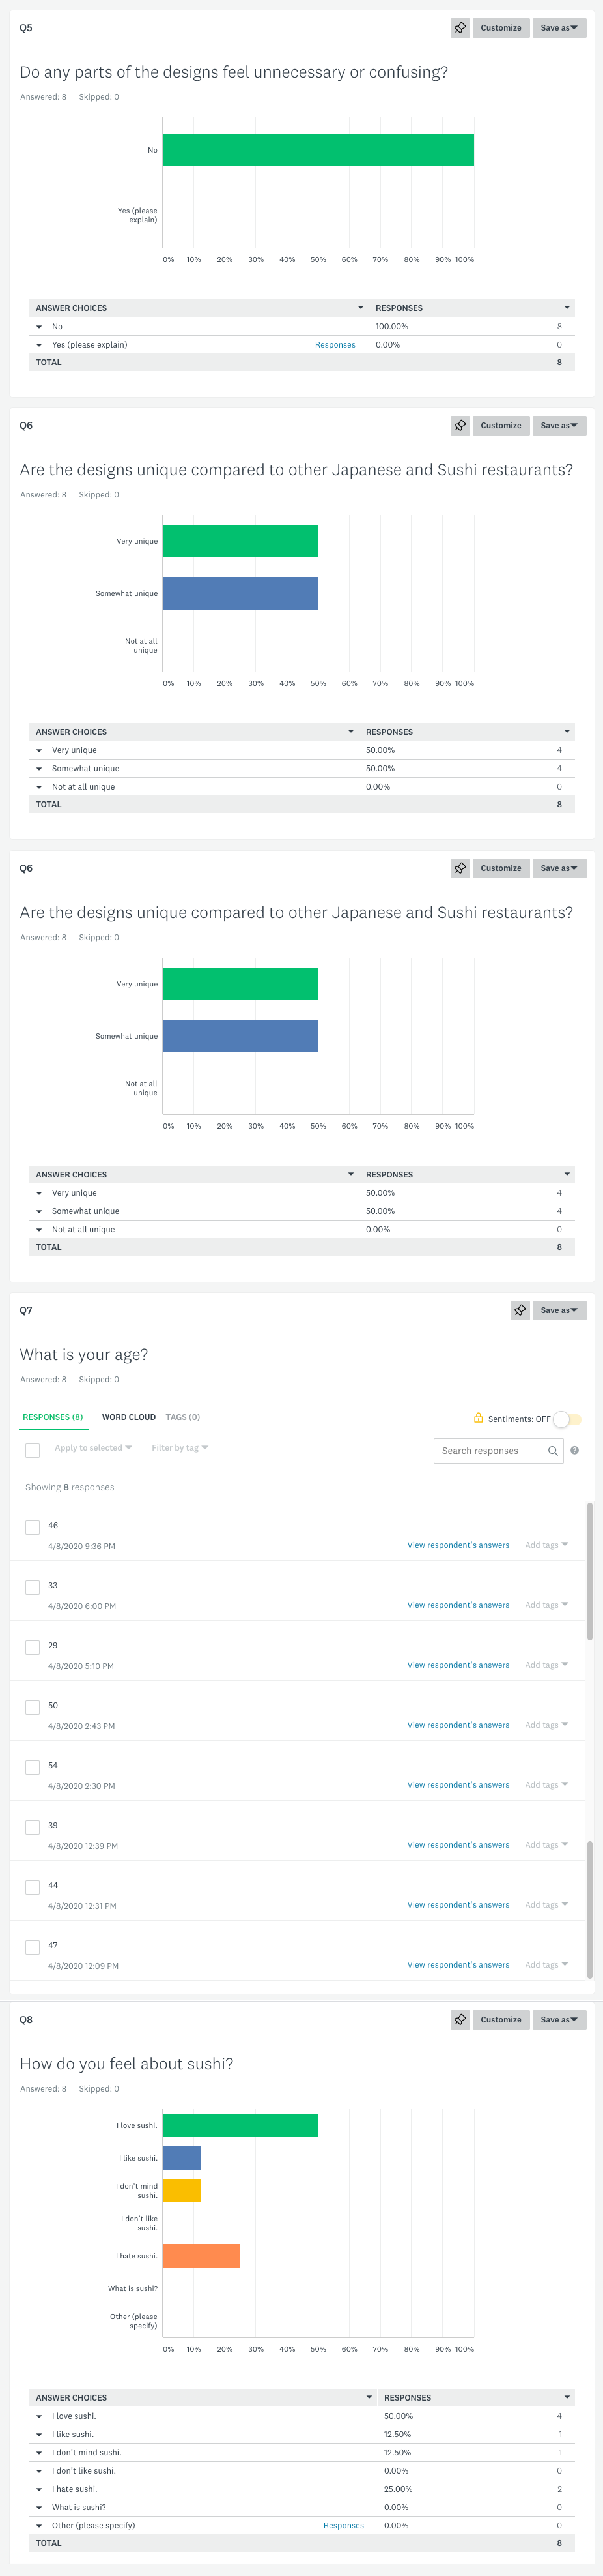
Task: Check the box for response 33
Action: point(32,1587)
